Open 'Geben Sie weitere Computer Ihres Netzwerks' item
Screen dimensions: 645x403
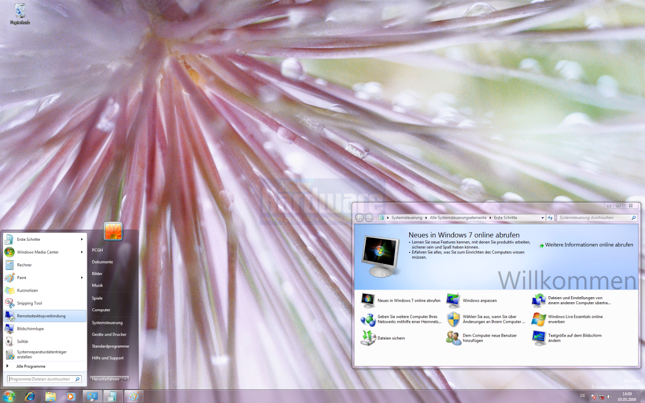(x=401, y=319)
